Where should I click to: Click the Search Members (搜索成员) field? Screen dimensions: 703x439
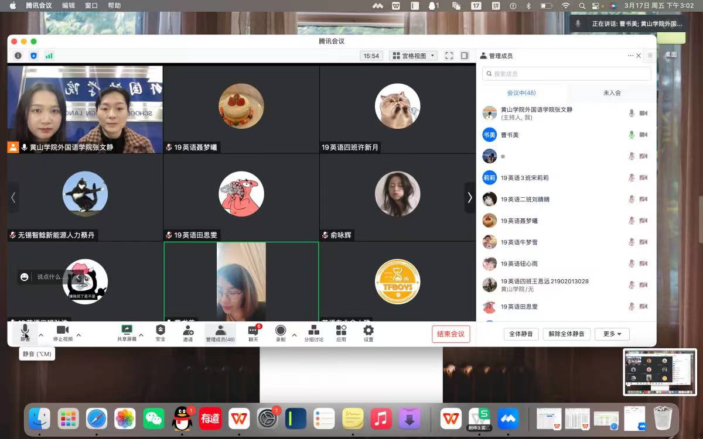(x=567, y=74)
